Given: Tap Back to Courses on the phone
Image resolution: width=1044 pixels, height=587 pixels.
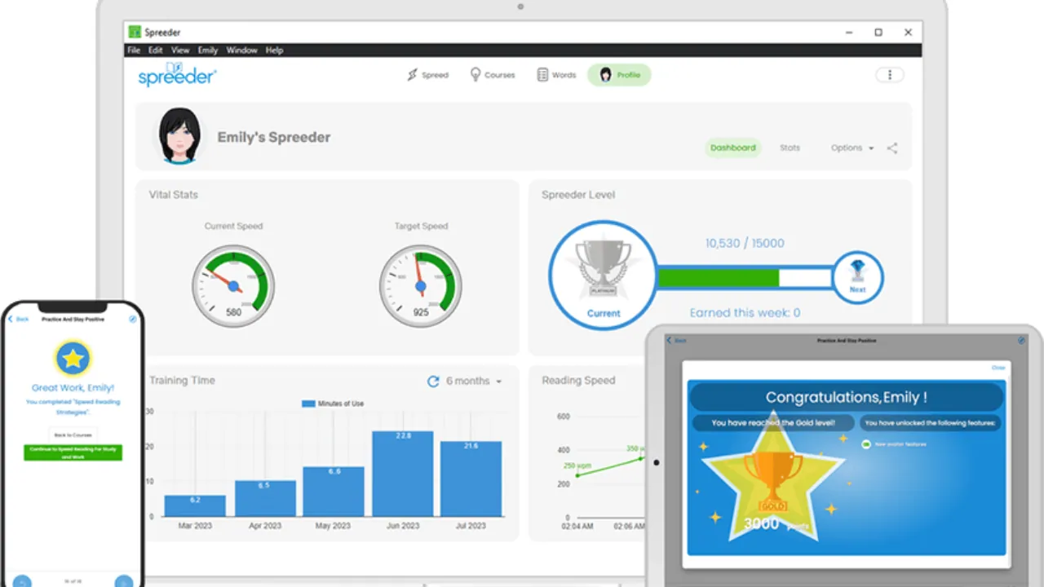Looking at the screenshot, I should (x=73, y=435).
